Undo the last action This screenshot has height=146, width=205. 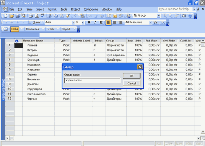click(75, 16)
